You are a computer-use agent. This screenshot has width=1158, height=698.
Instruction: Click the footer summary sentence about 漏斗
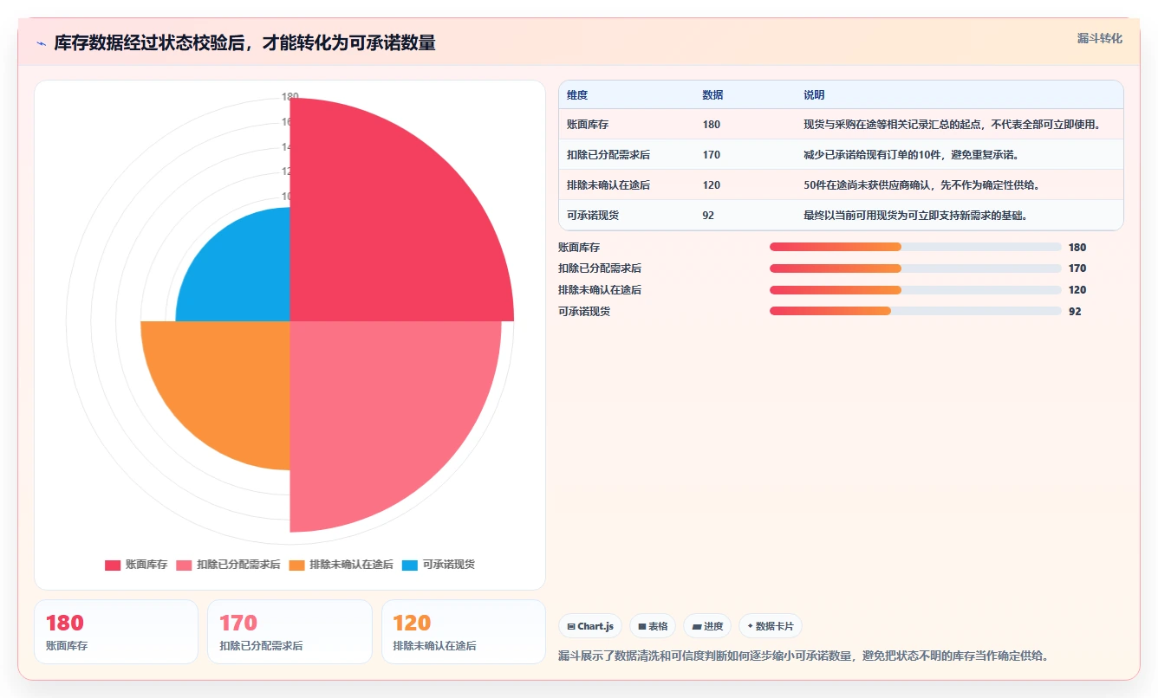click(x=804, y=656)
